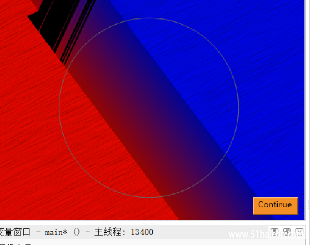Viewport: 310px width, 245px height.
Task: Close the variable window panel
Action: pyautogui.click(x=299, y=232)
